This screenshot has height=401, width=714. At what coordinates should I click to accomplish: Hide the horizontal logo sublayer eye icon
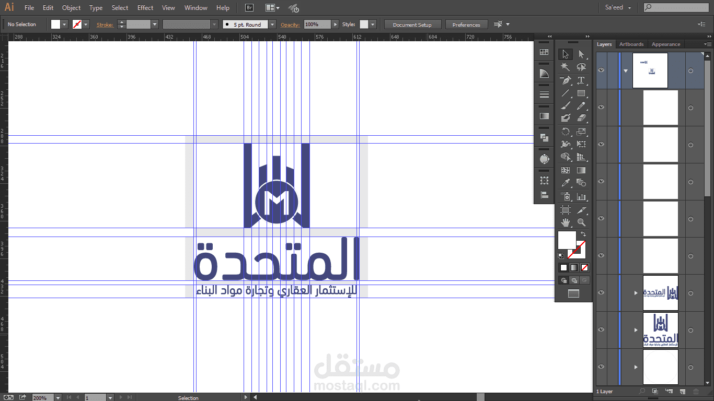click(x=601, y=293)
